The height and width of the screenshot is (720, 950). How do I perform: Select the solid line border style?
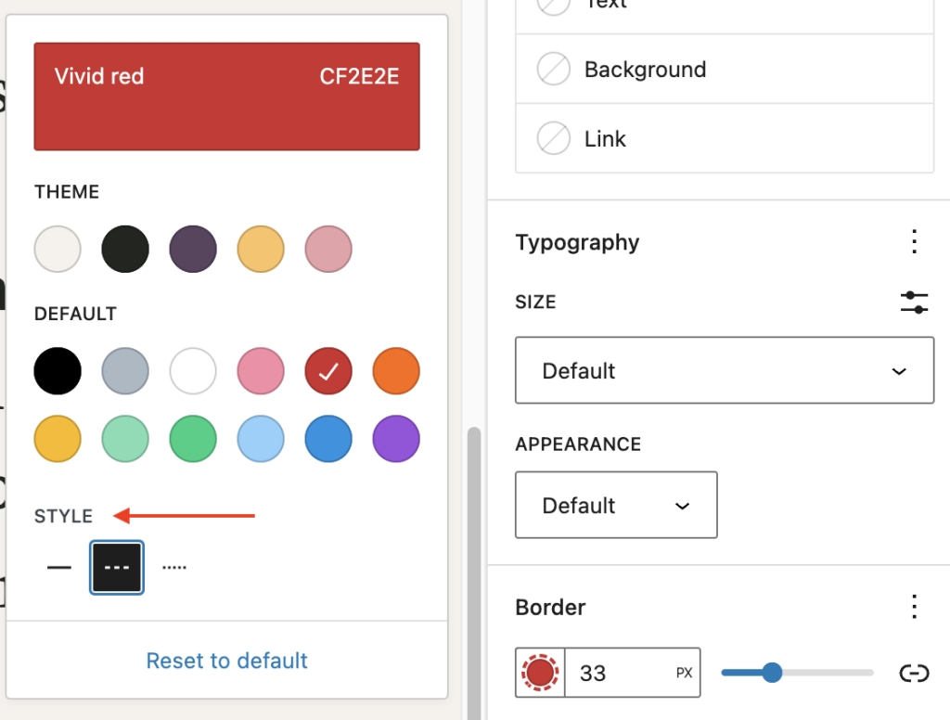pyautogui.click(x=59, y=567)
